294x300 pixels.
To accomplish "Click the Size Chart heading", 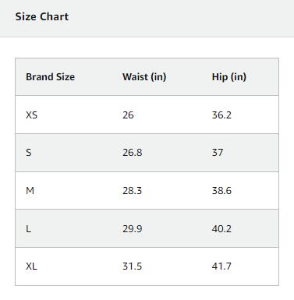I will tap(42, 17).
